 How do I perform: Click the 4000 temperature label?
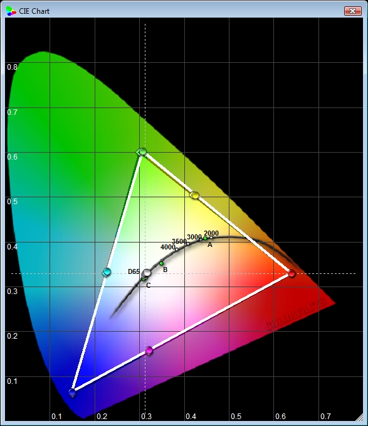[x=168, y=247]
